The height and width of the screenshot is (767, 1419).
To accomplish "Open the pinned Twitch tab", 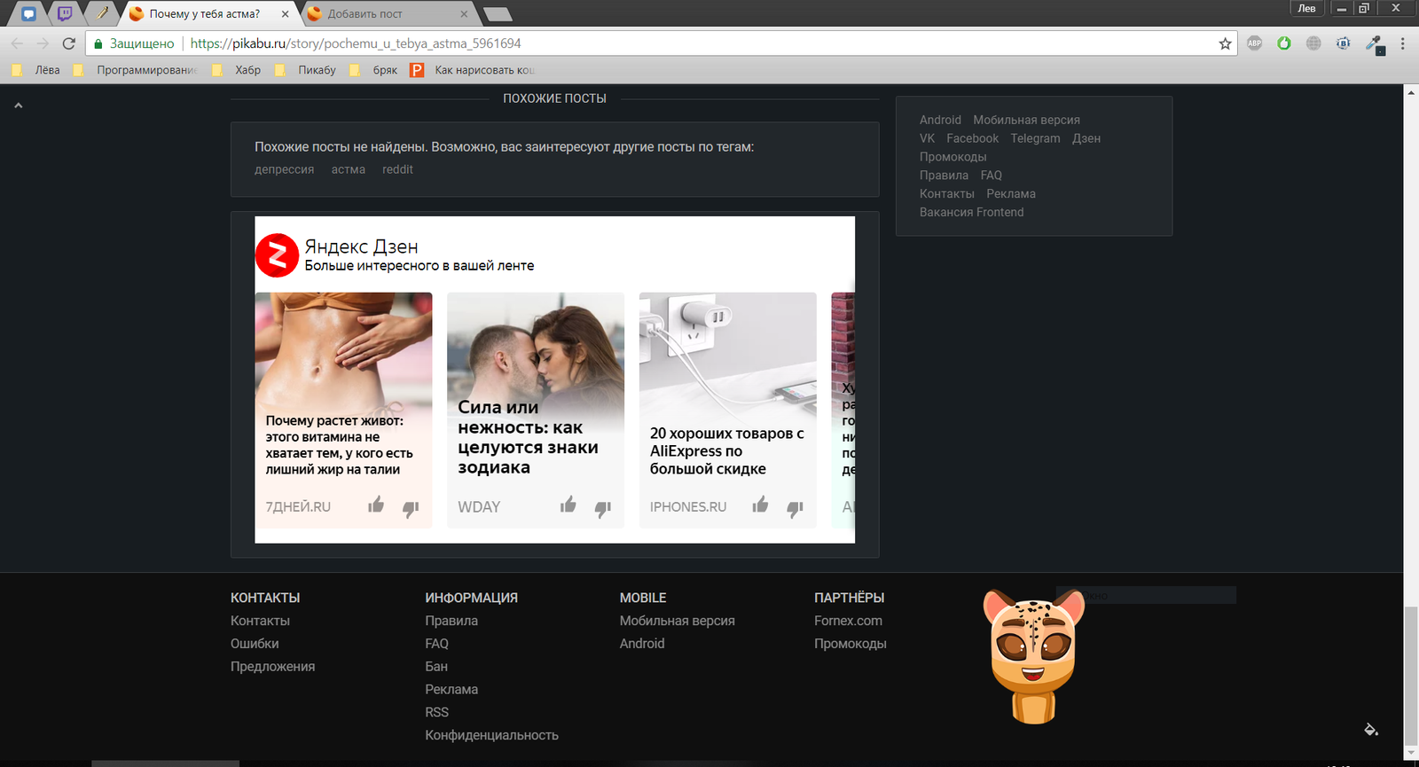I will [65, 13].
